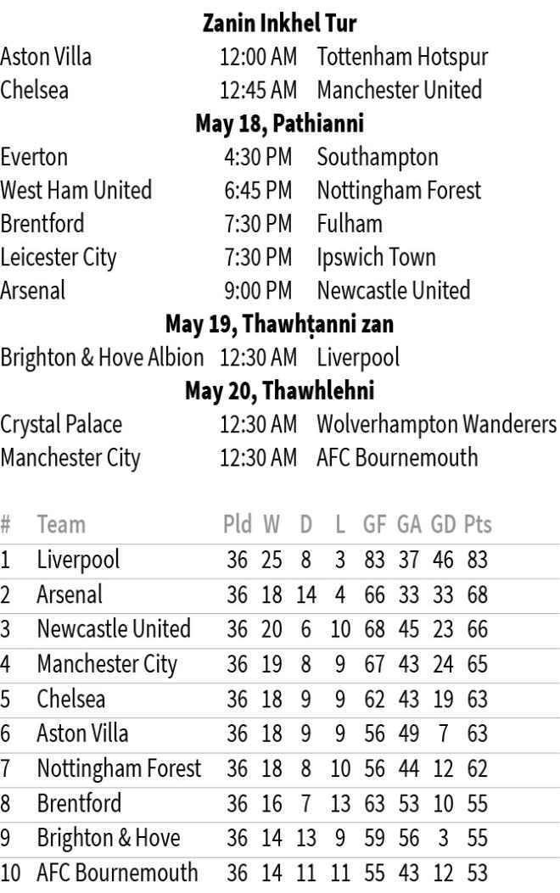Click Nottingham Forest in the 6:45 PM fixture

[399, 191]
